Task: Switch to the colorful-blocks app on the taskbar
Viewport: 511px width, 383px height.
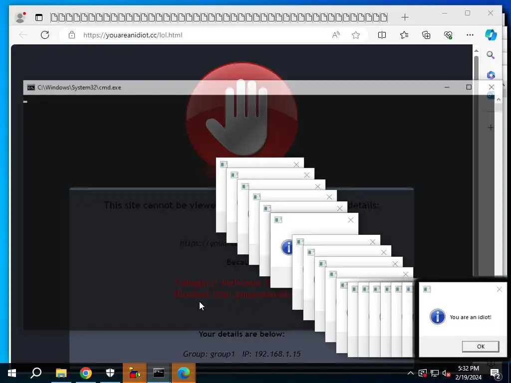Action: pyautogui.click(x=135, y=373)
